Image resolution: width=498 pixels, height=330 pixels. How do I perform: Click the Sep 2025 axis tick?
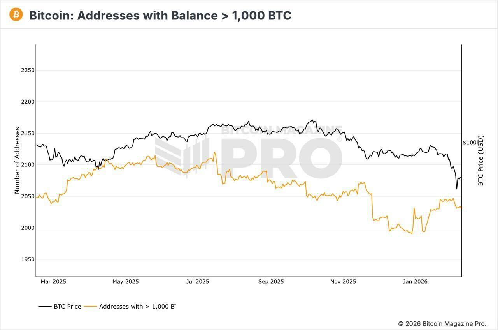click(271, 282)
